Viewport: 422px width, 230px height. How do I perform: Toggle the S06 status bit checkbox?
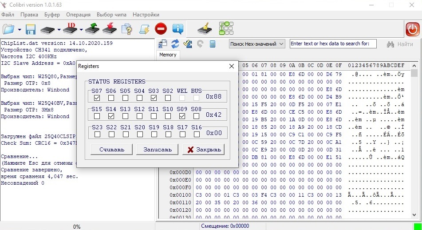111,98
